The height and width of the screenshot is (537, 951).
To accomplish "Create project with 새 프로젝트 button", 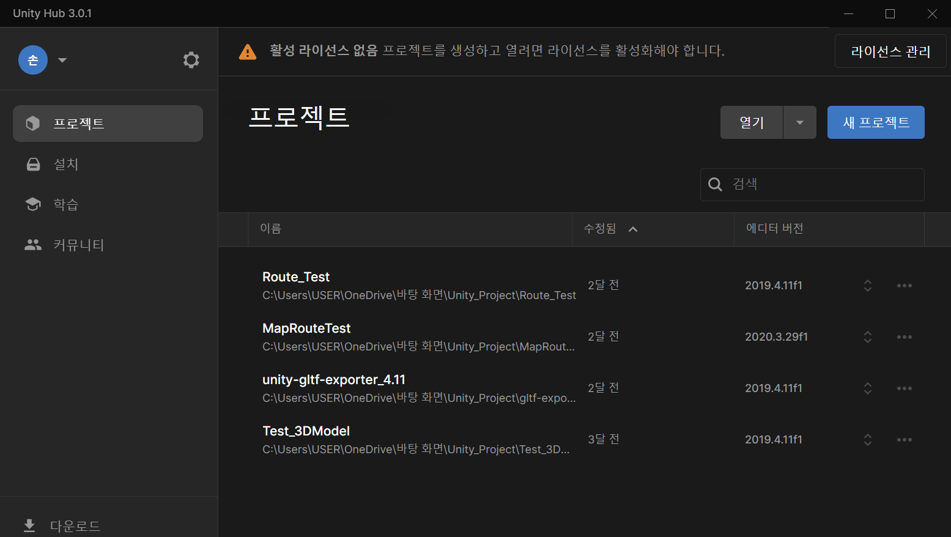I will (x=876, y=122).
